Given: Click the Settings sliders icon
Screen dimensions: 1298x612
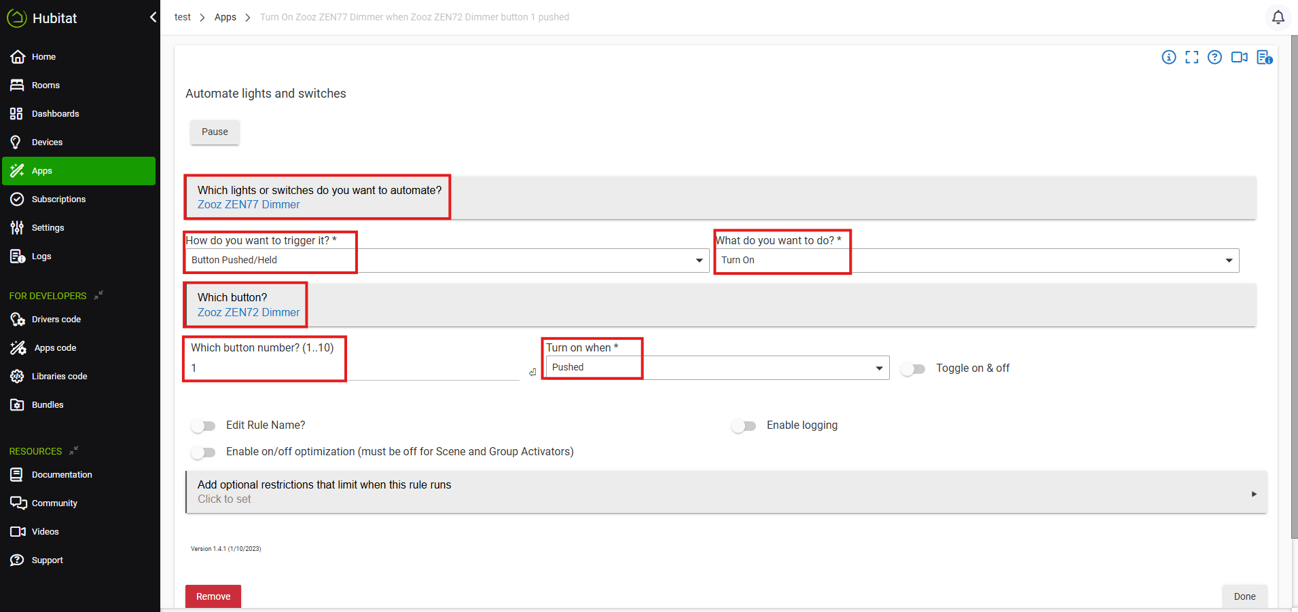Looking at the screenshot, I should [x=17, y=228].
